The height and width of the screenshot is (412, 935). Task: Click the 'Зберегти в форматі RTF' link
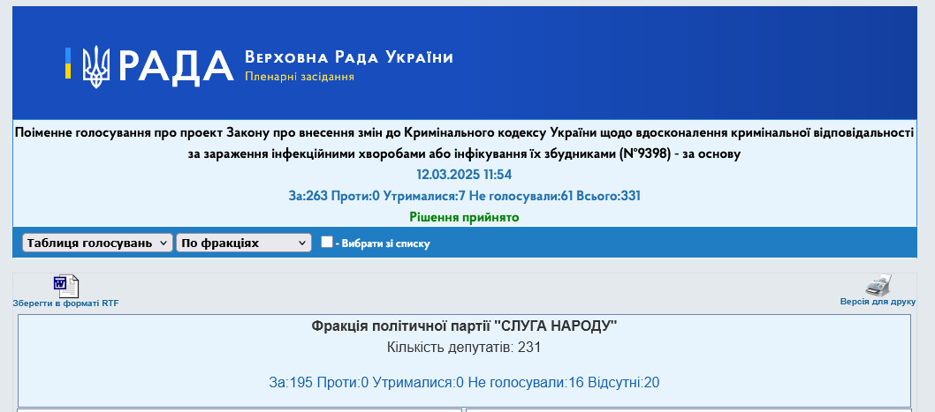click(65, 303)
